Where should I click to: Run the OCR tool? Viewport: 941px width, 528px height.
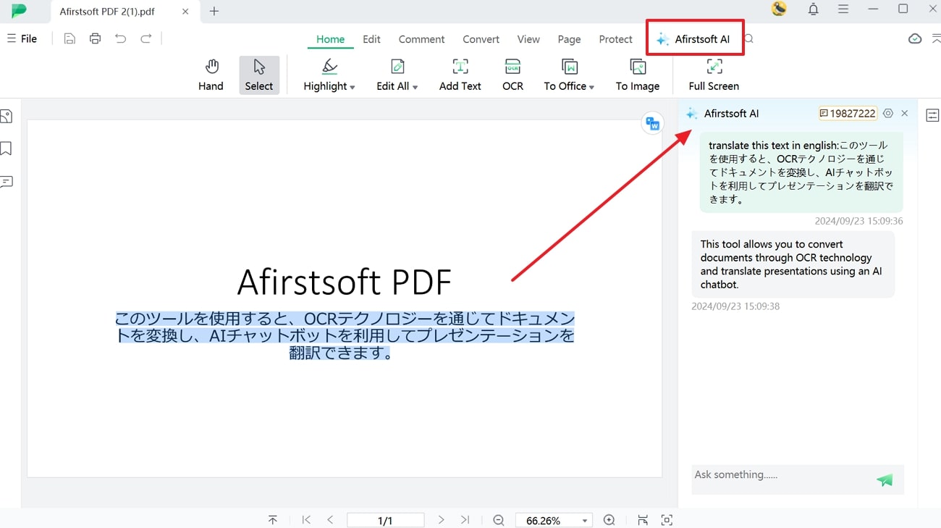coord(512,75)
